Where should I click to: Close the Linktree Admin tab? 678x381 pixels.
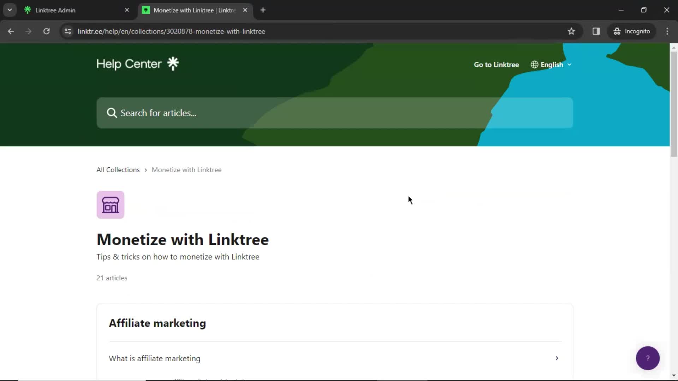127,10
